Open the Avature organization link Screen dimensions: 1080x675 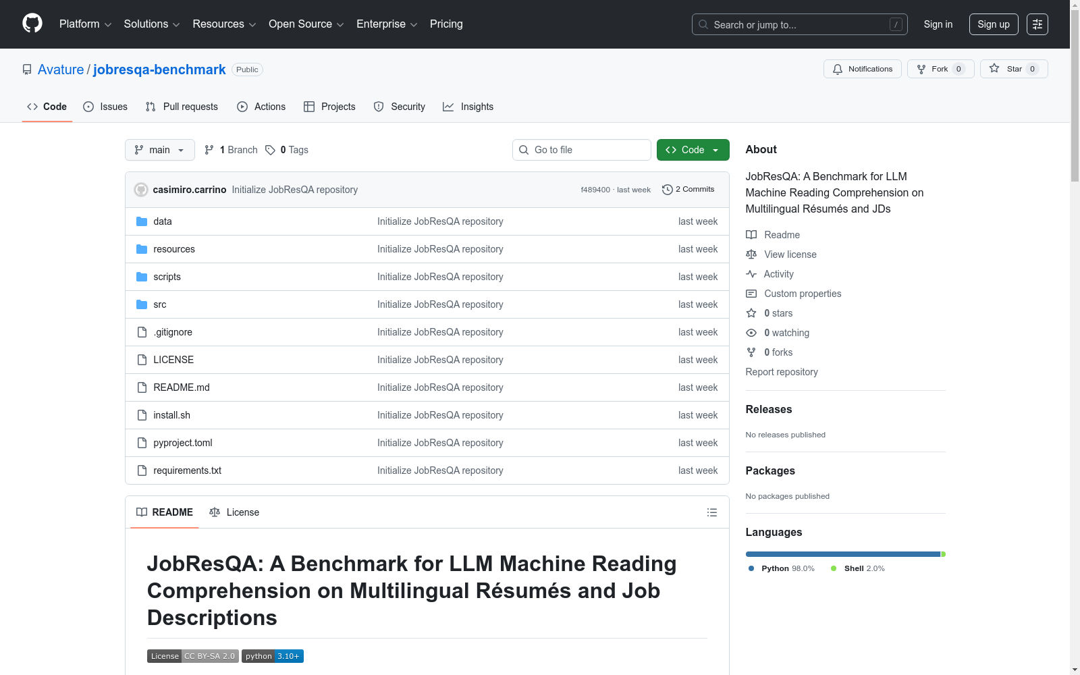tap(61, 70)
